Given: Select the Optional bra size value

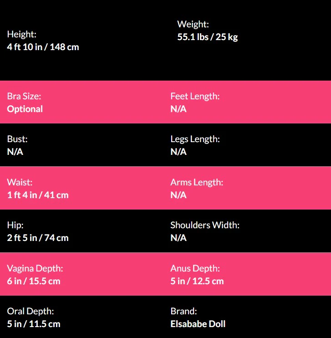Looking at the screenshot, I should pos(25,109).
